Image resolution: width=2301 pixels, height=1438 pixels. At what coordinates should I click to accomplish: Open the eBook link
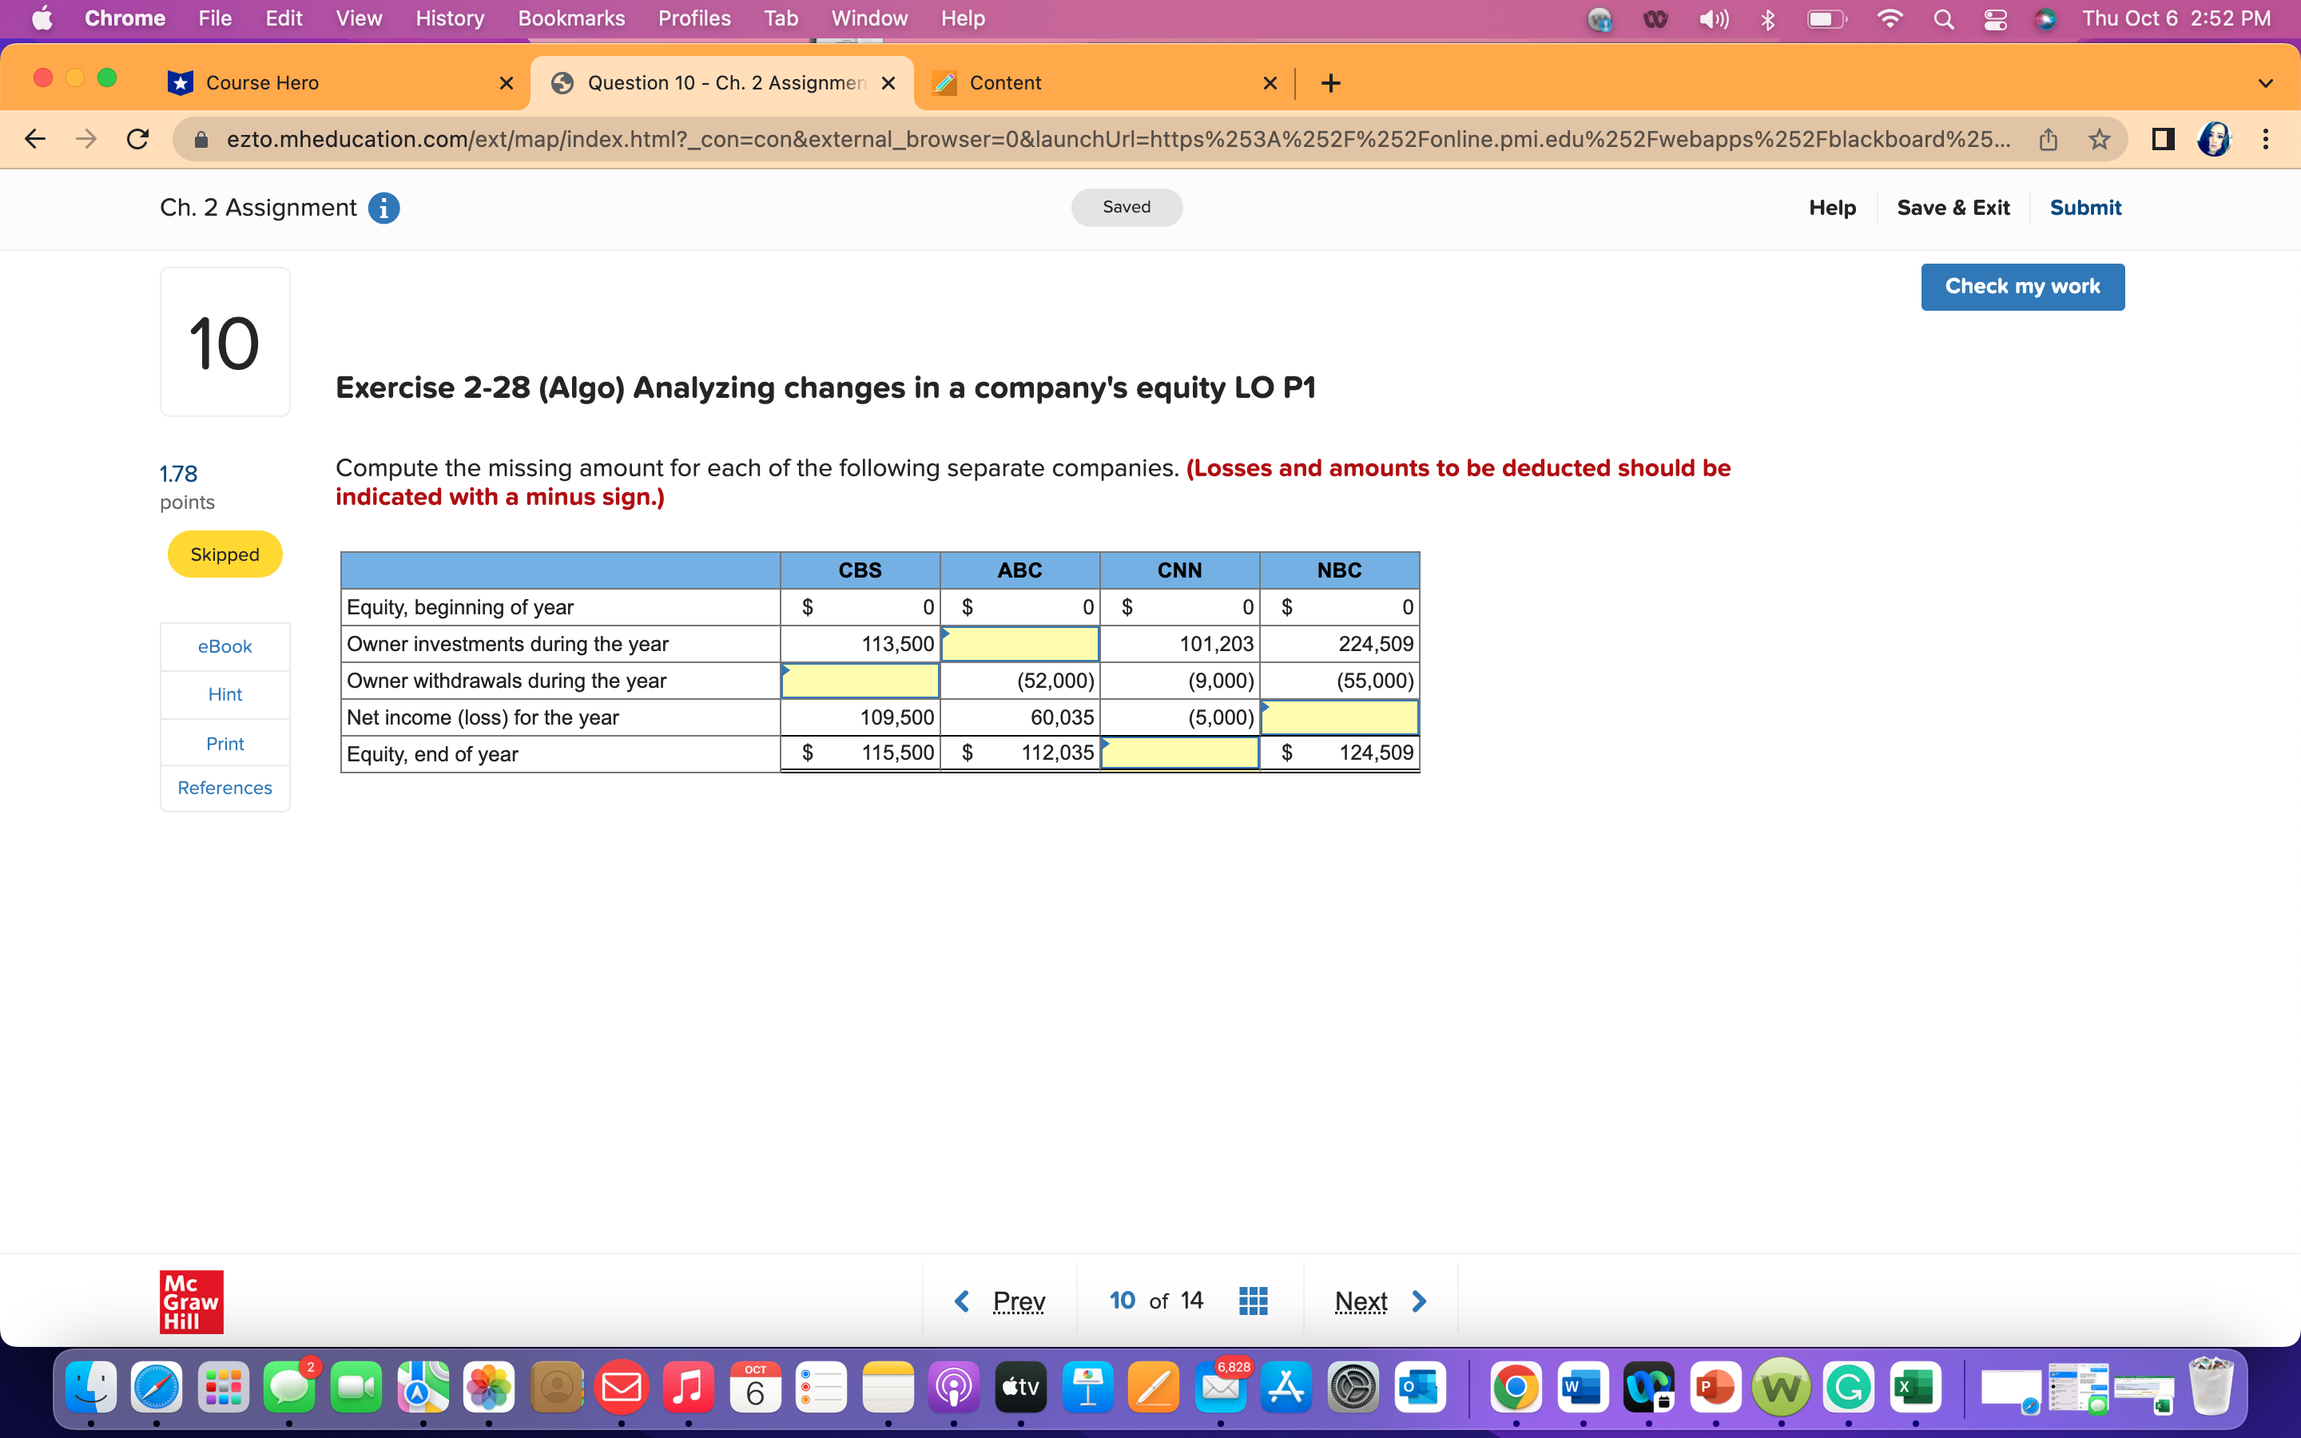(225, 646)
